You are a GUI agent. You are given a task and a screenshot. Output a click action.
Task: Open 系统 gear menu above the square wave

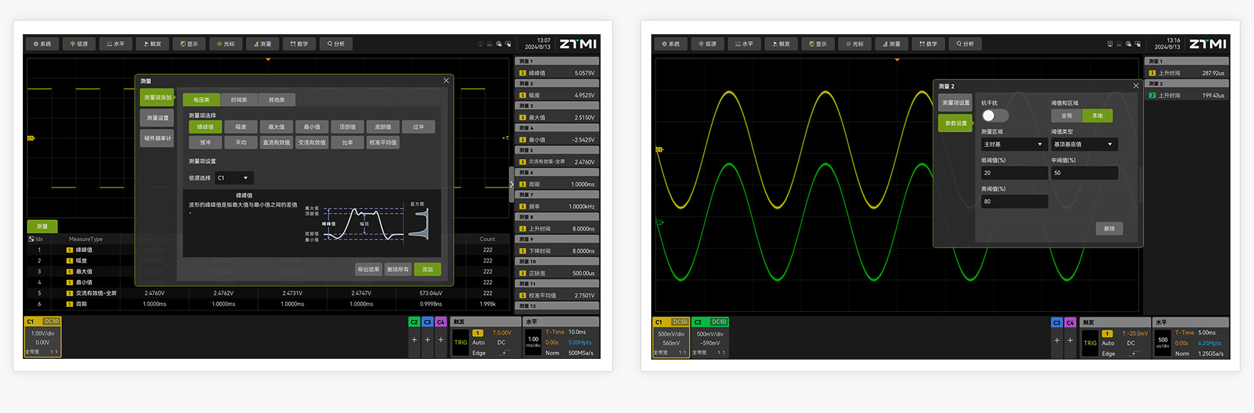coord(42,44)
